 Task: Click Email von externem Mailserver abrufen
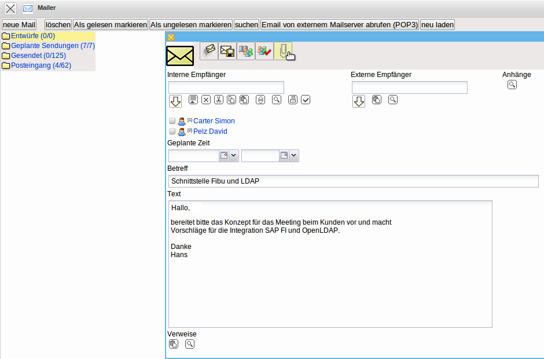tap(340, 25)
